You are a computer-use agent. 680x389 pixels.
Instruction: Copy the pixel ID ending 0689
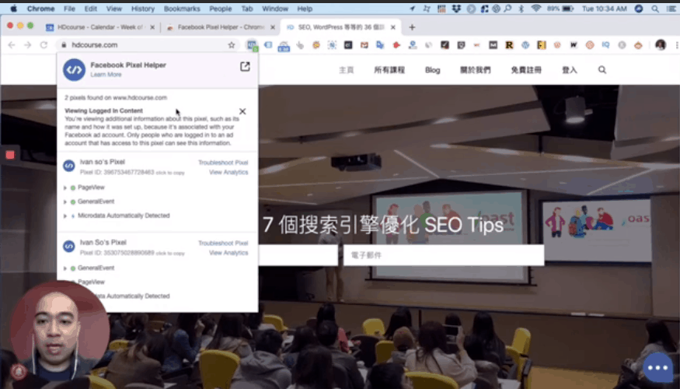click(170, 253)
